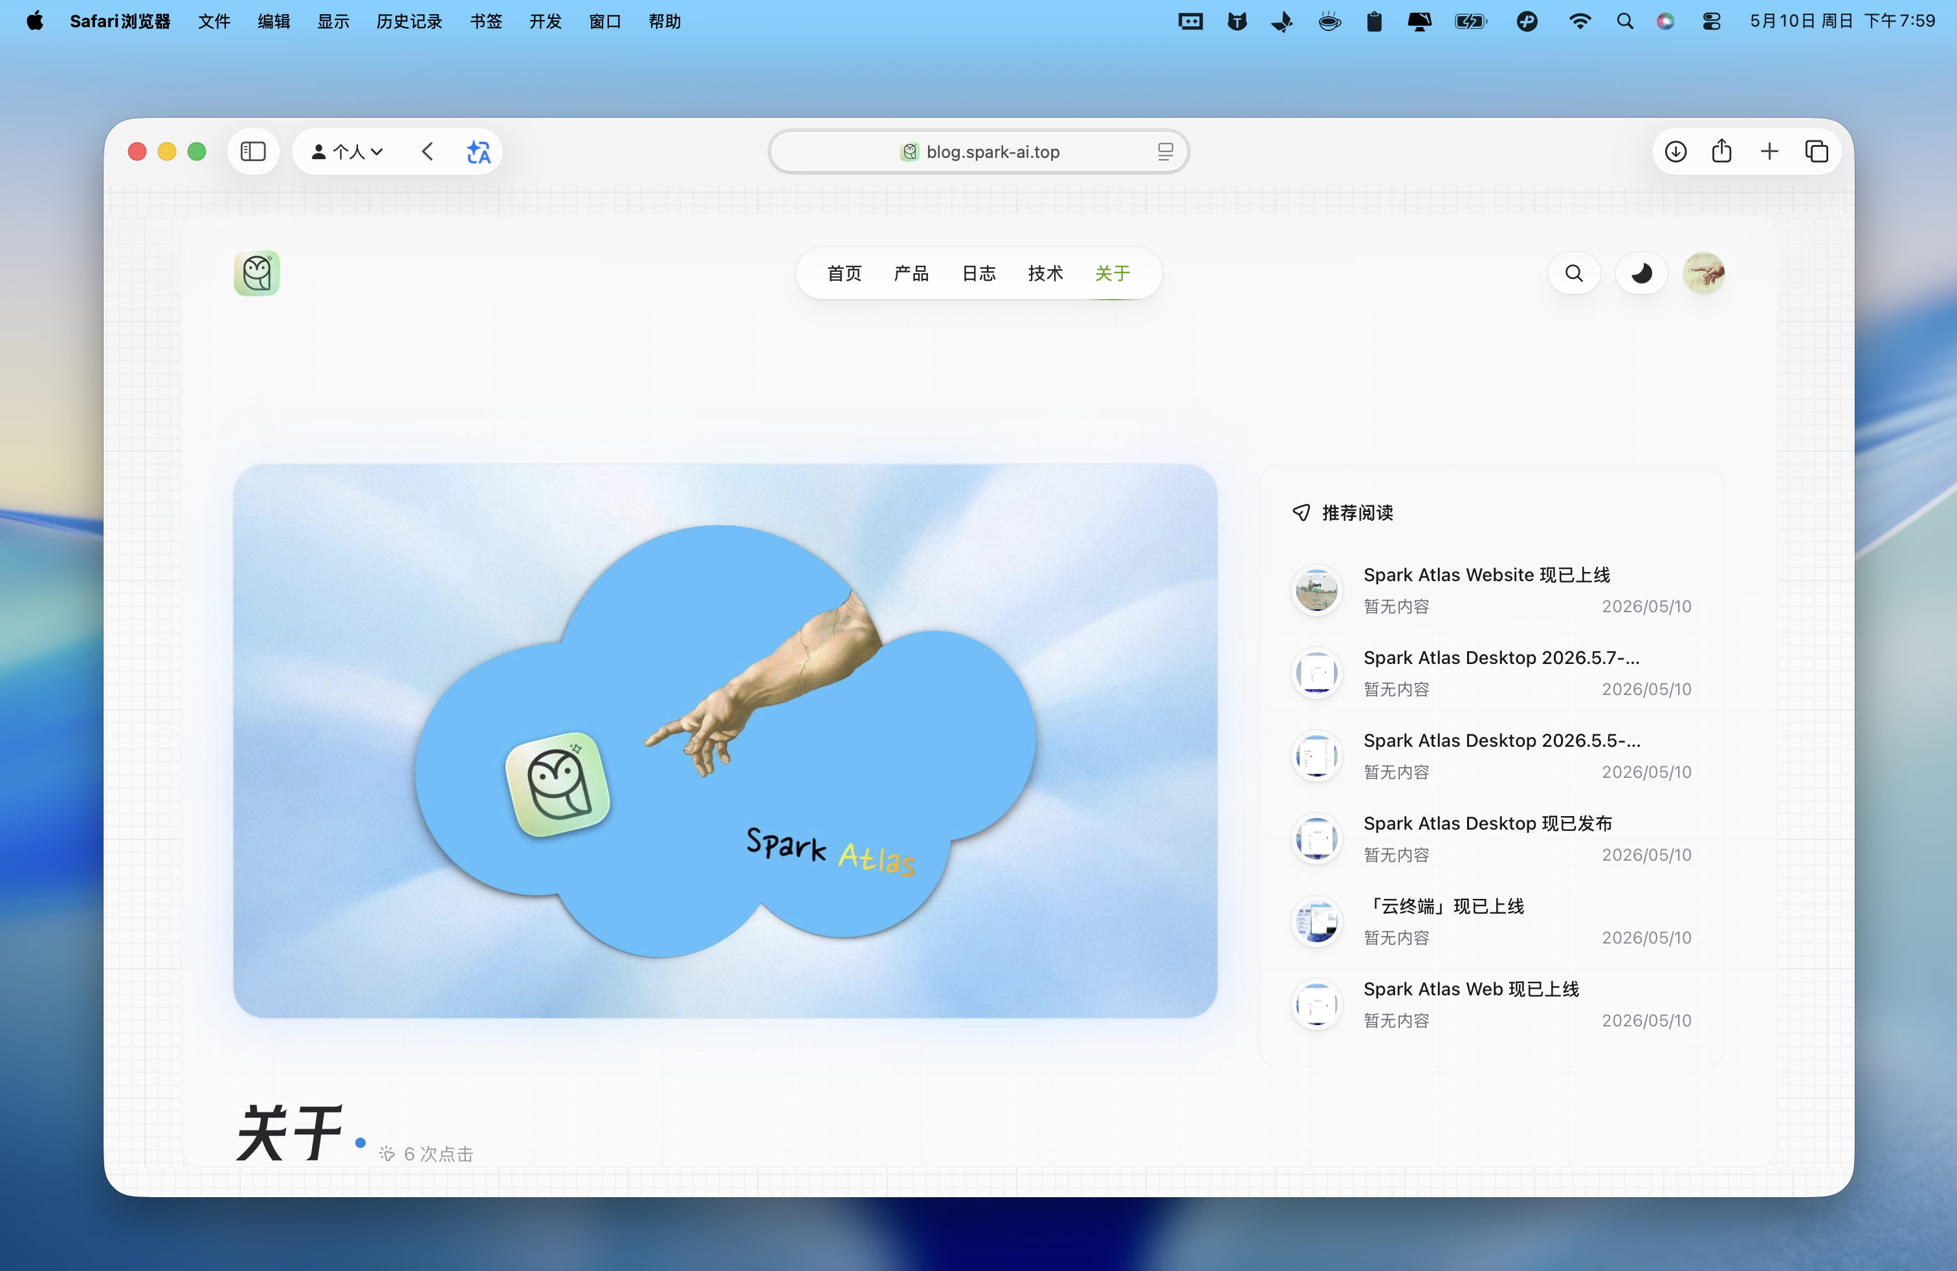Screen dimensions: 1957x1271
Task: Open the 产品 nav tab
Action: (911, 273)
